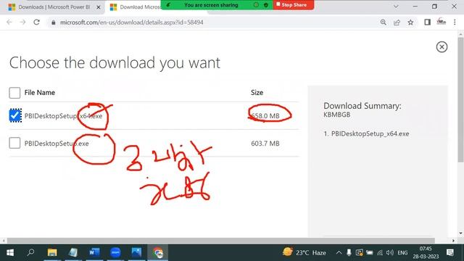Click the 603.7 MB size value
Screen dimensions: 464x261
265,144
